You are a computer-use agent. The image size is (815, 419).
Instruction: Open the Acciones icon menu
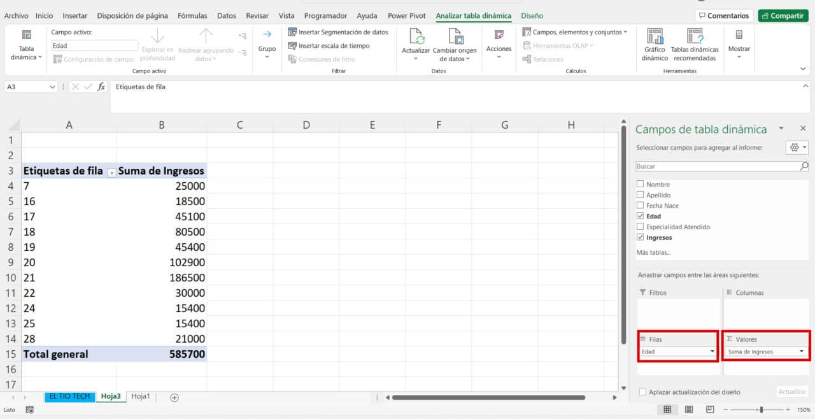click(x=499, y=39)
